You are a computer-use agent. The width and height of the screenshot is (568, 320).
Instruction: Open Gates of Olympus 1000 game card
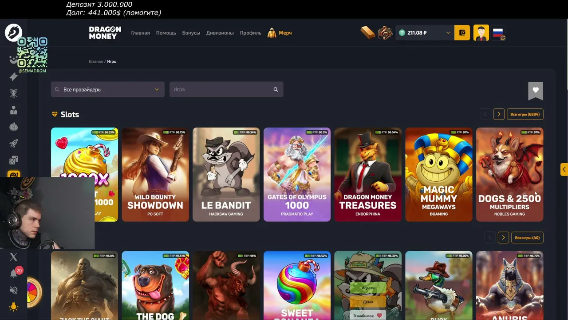pos(297,174)
